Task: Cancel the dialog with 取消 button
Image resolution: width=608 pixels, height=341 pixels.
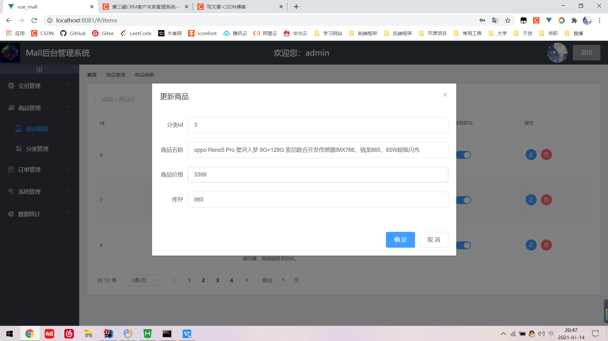Action: pyautogui.click(x=433, y=240)
